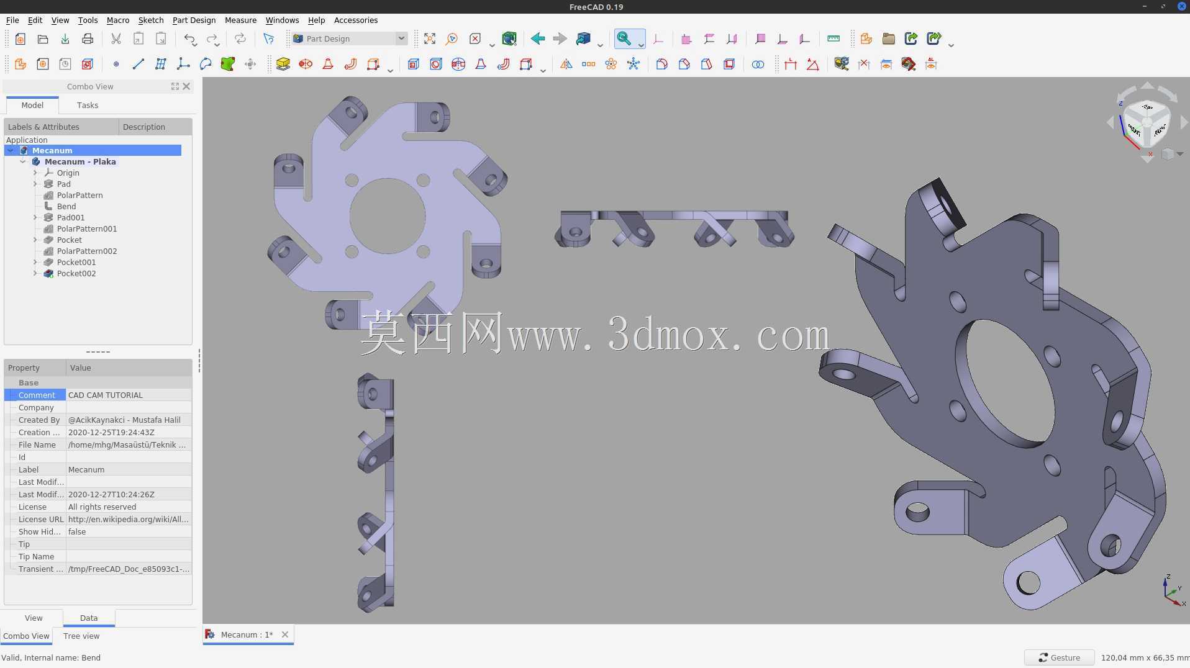Screen dimensions: 1190x668
Task: Click the What's This help icon
Action: (268, 38)
